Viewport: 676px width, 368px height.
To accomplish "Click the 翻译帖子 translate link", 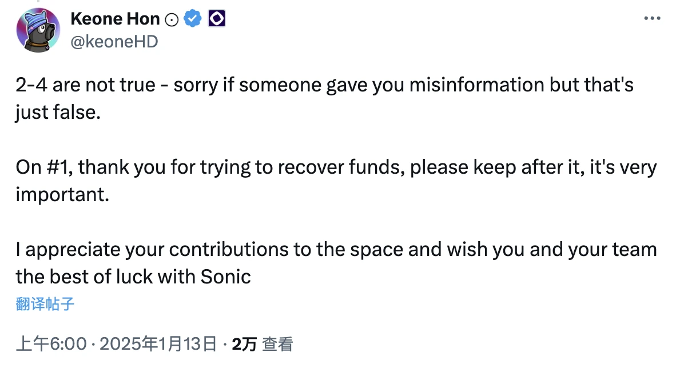I will tap(43, 304).
